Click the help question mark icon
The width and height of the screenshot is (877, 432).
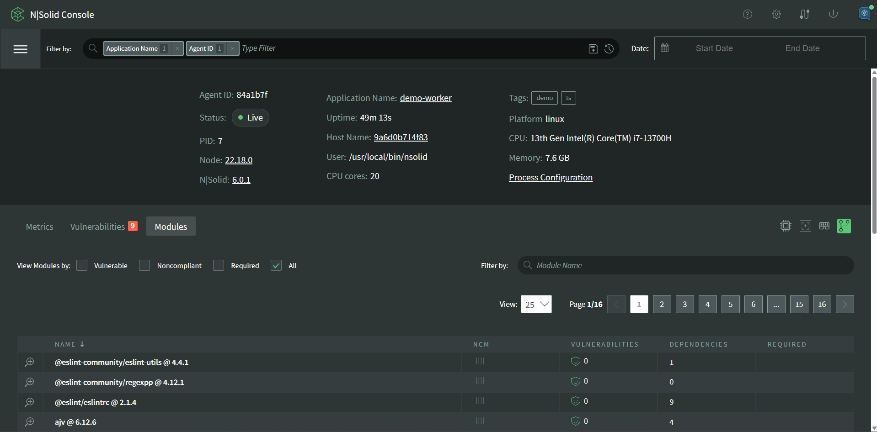pos(748,14)
